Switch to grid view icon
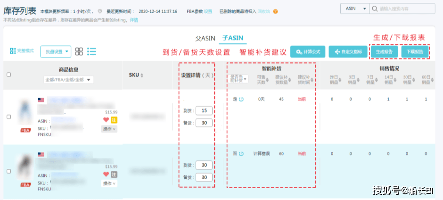443x200 pixels. coord(79,51)
